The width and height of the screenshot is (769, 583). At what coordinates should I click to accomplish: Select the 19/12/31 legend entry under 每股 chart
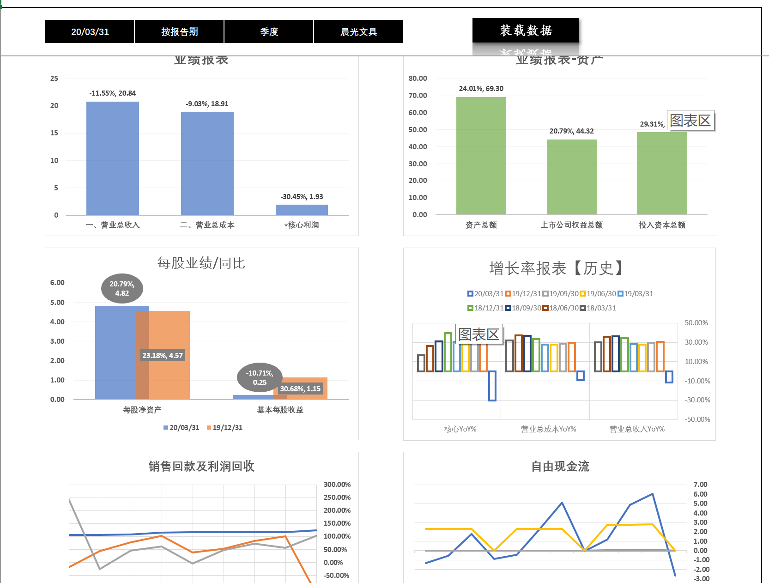[224, 428]
